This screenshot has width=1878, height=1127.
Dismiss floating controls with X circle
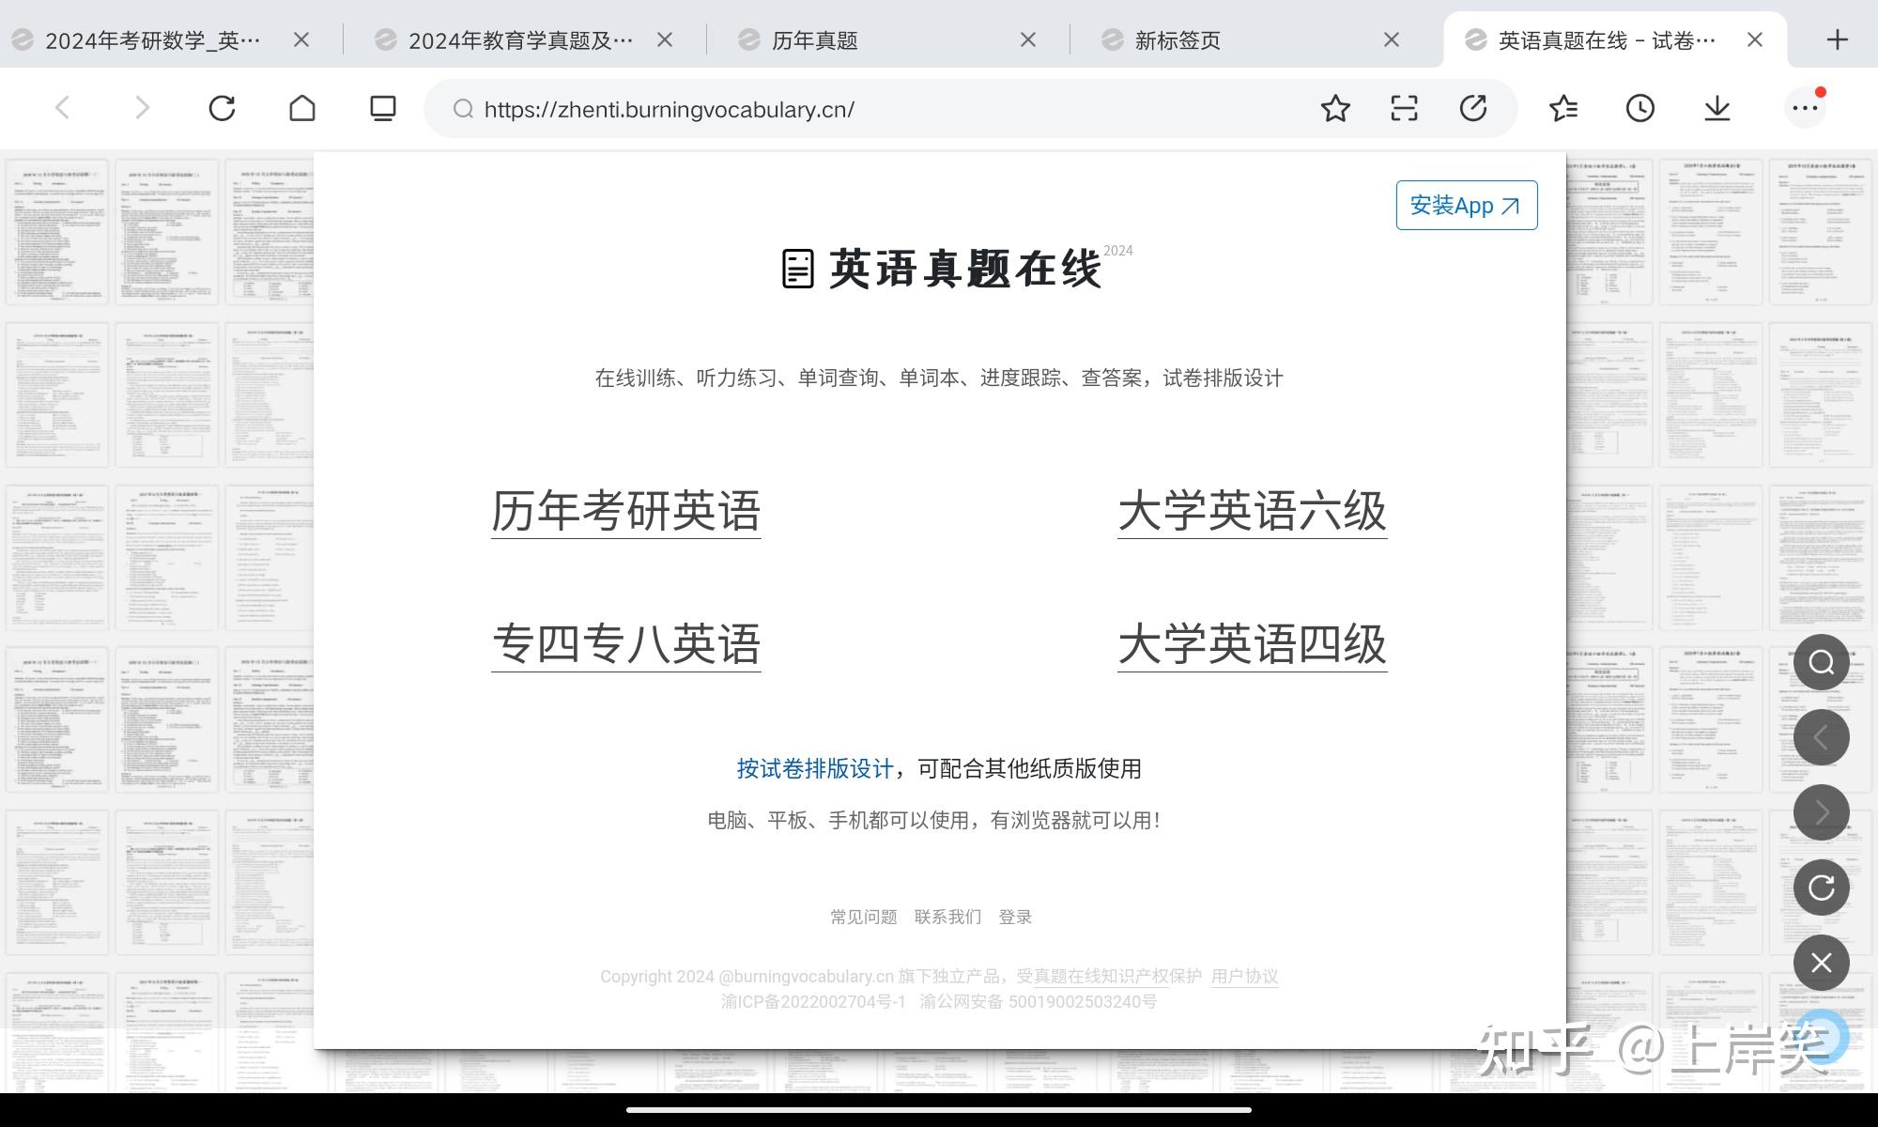(x=1821, y=963)
